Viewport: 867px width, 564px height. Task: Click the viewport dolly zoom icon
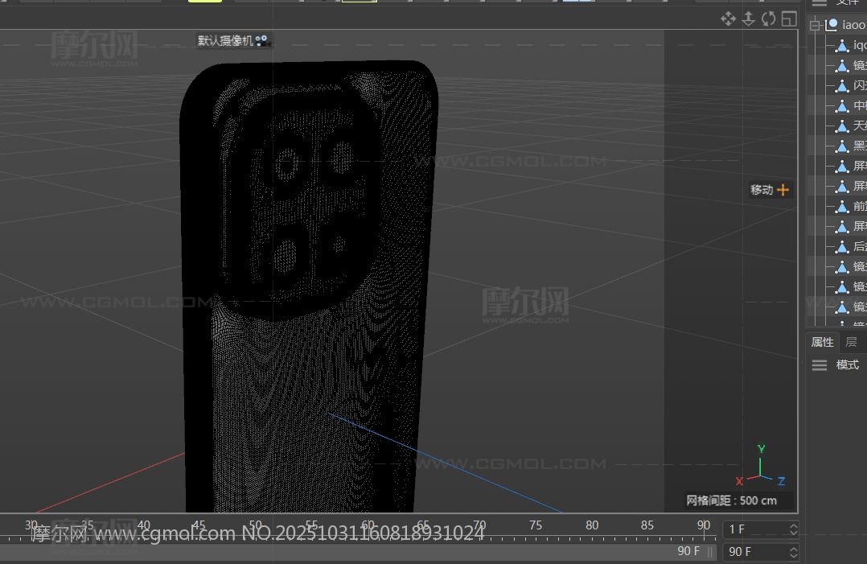(x=748, y=19)
